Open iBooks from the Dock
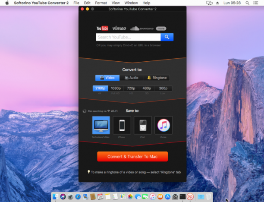This screenshot has width=264, height=202. tap(160, 196)
